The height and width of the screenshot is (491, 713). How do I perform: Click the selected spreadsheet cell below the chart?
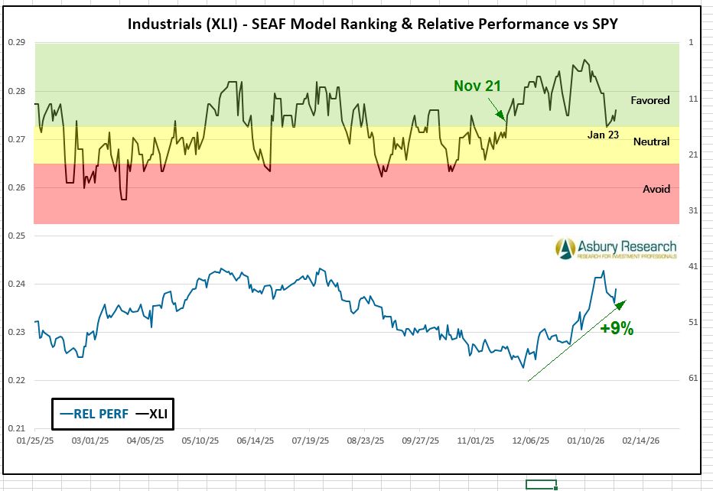540,484
